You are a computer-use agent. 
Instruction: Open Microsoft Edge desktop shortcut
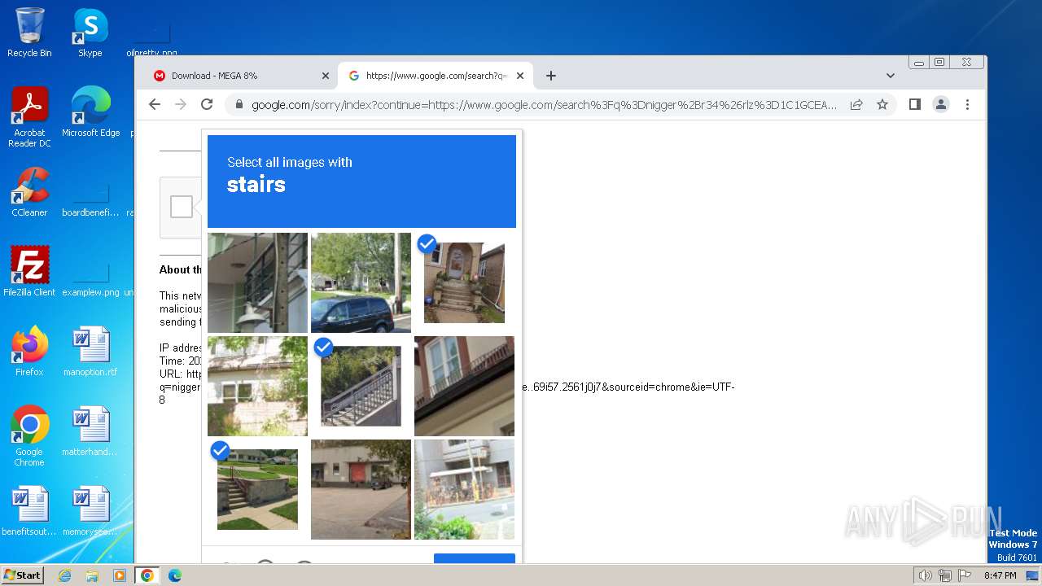tap(90, 112)
